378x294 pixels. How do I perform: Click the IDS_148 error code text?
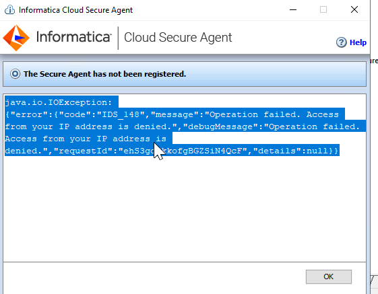click(x=121, y=114)
